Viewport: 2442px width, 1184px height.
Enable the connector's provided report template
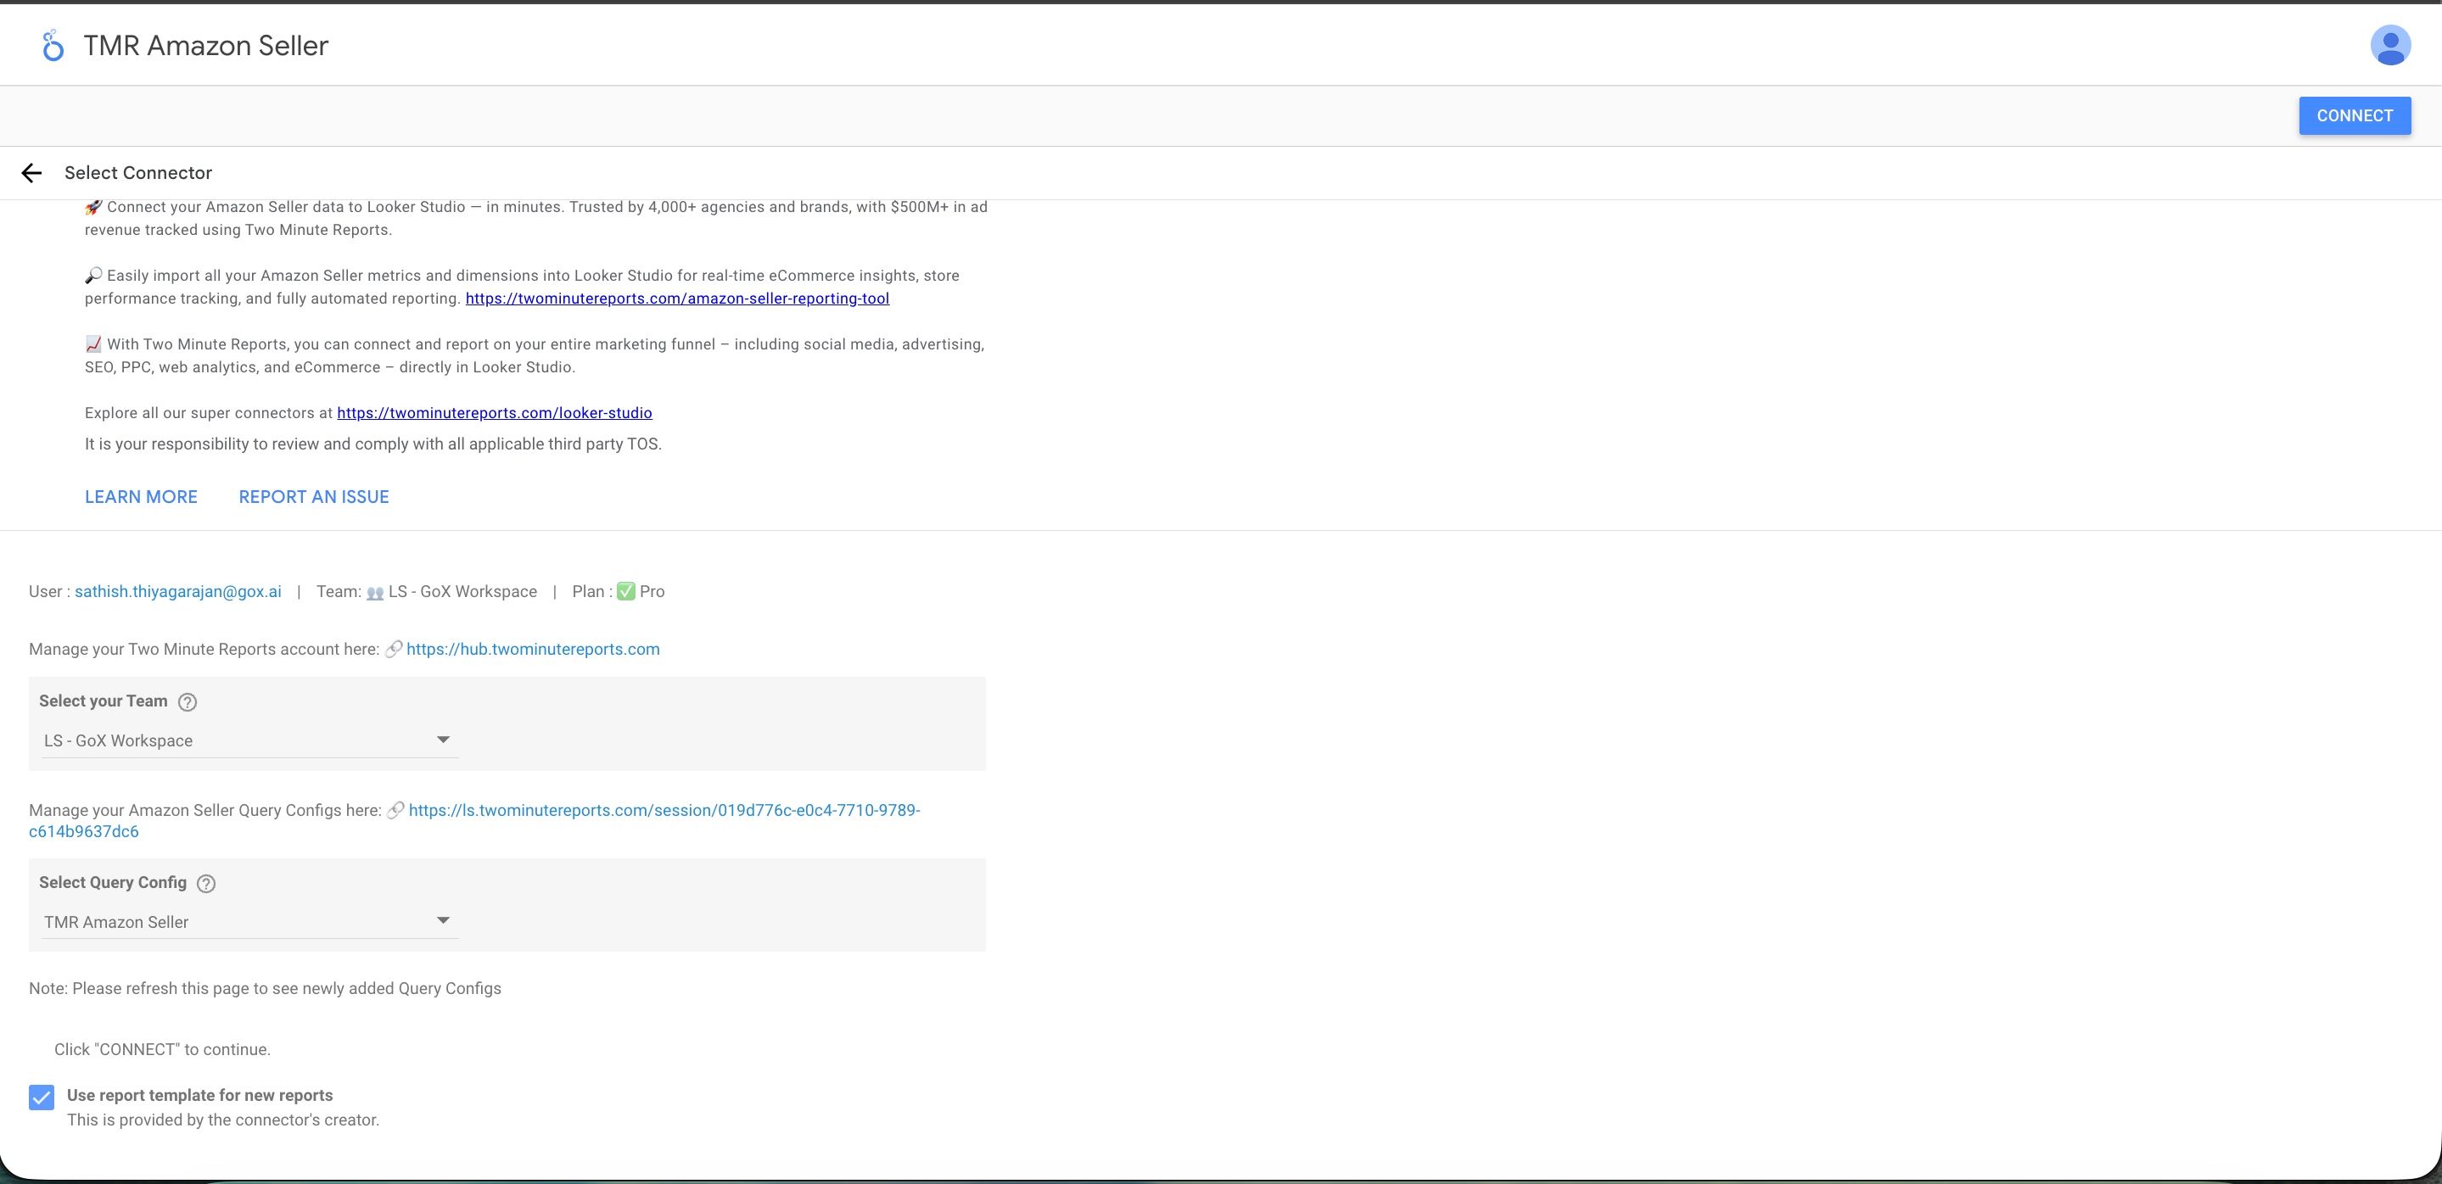point(42,1097)
